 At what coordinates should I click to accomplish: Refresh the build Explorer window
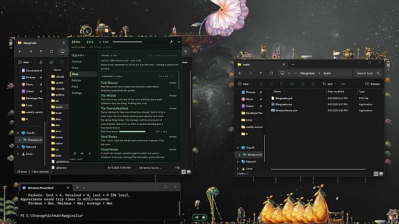[272, 73]
